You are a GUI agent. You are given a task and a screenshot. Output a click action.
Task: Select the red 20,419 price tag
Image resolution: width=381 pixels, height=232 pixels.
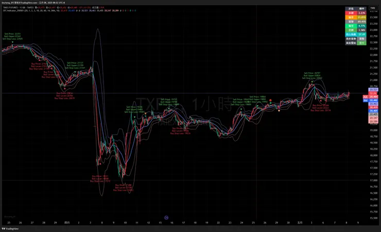pyautogui.click(x=373, y=107)
